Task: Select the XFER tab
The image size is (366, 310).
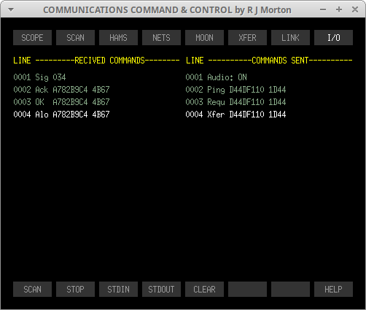Action: pyautogui.click(x=247, y=38)
